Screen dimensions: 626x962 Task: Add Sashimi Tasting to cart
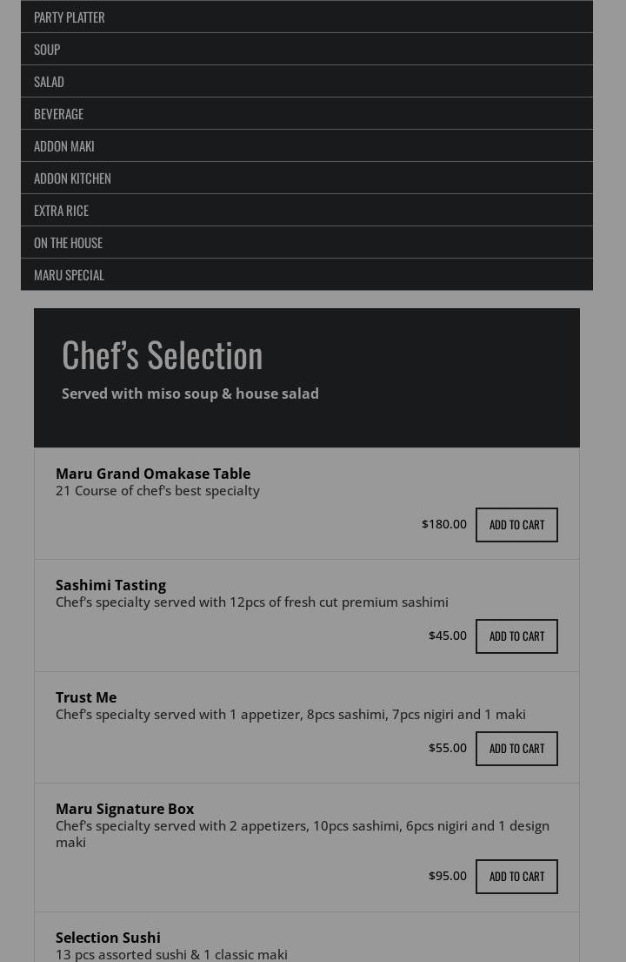(x=516, y=636)
